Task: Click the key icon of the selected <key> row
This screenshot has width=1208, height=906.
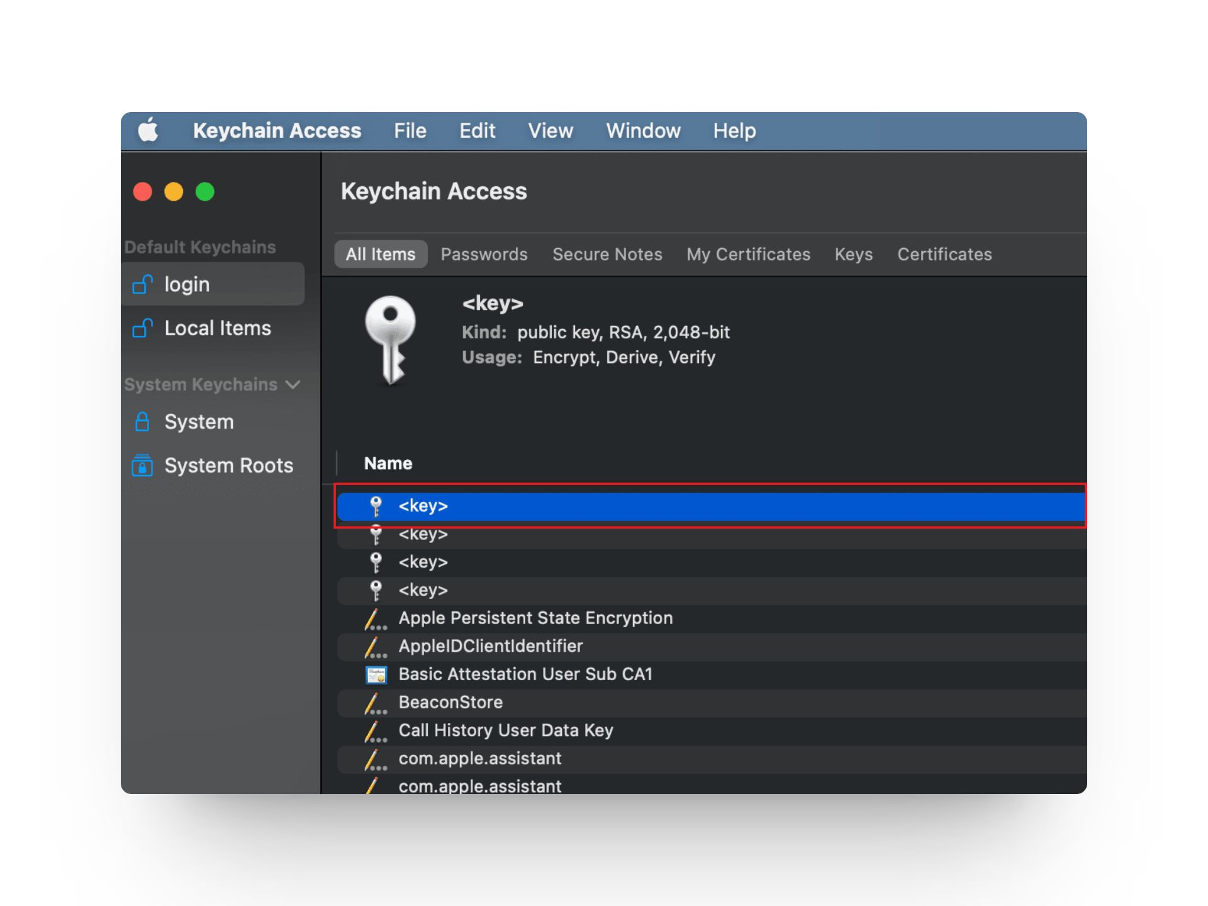Action: [376, 505]
